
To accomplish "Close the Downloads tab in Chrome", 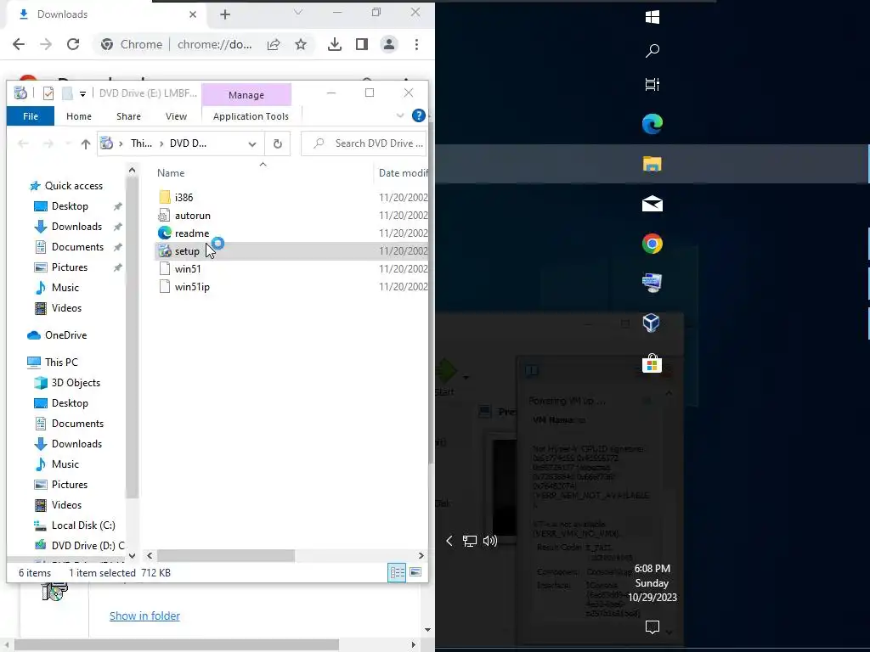I will point(193,14).
